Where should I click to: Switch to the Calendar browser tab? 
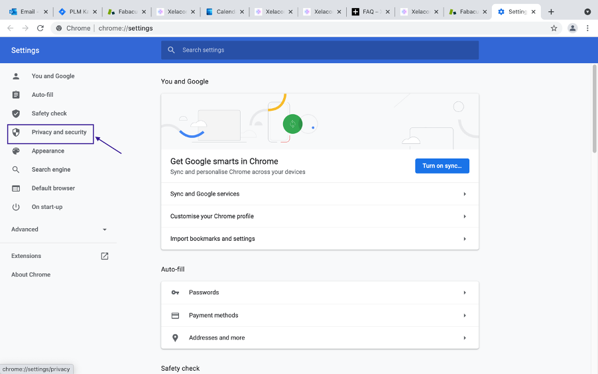tap(221, 12)
